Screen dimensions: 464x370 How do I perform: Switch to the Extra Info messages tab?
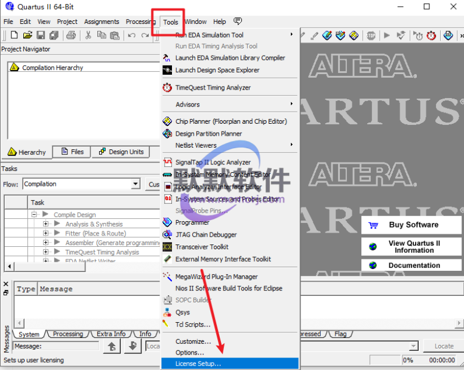pos(111,334)
